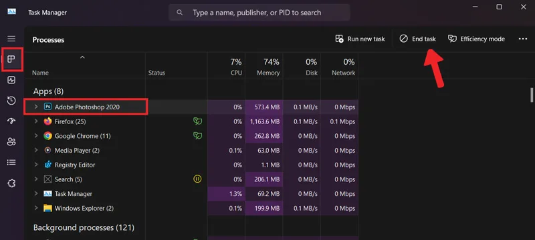Click the yellow suspended icon on Search row

tap(197, 179)
